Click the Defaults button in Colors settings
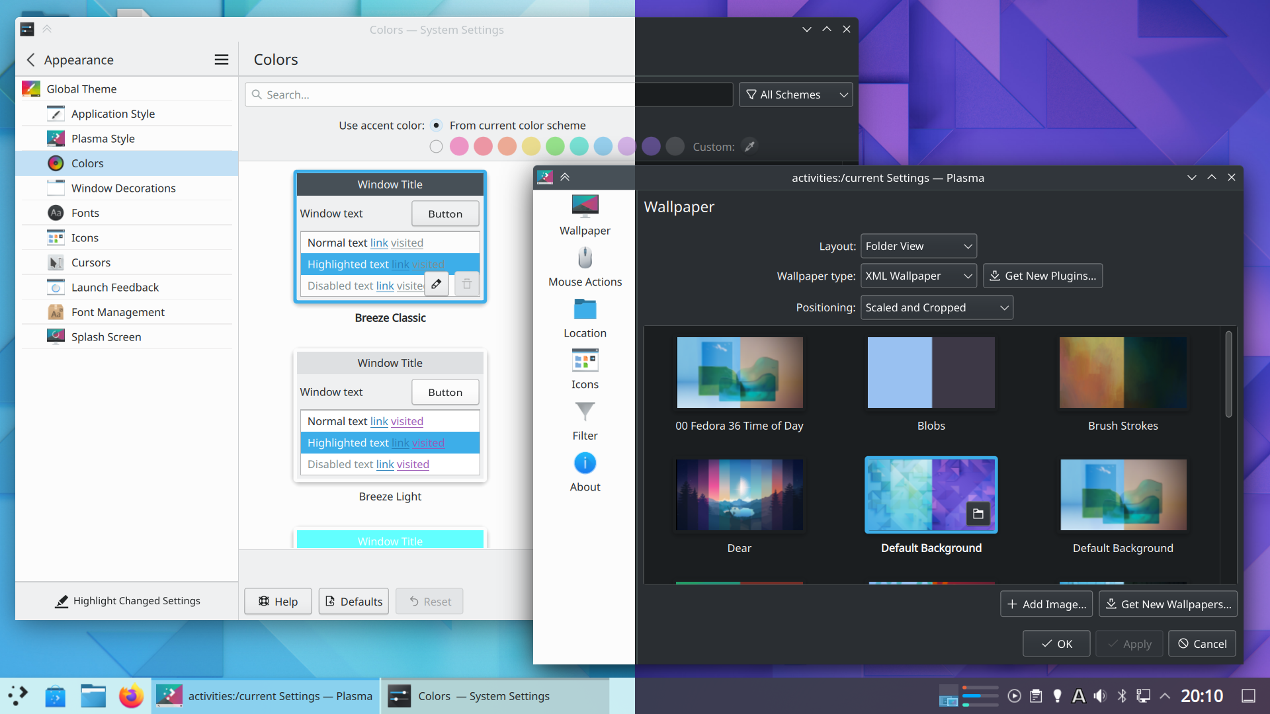 point(354,601)
